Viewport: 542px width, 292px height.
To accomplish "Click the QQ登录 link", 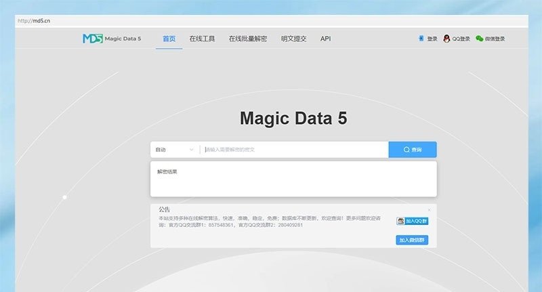I will pos(461,39).
